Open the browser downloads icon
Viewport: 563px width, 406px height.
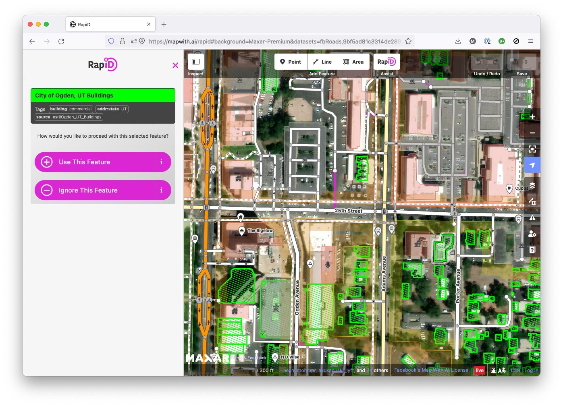(x=458, y=41)
